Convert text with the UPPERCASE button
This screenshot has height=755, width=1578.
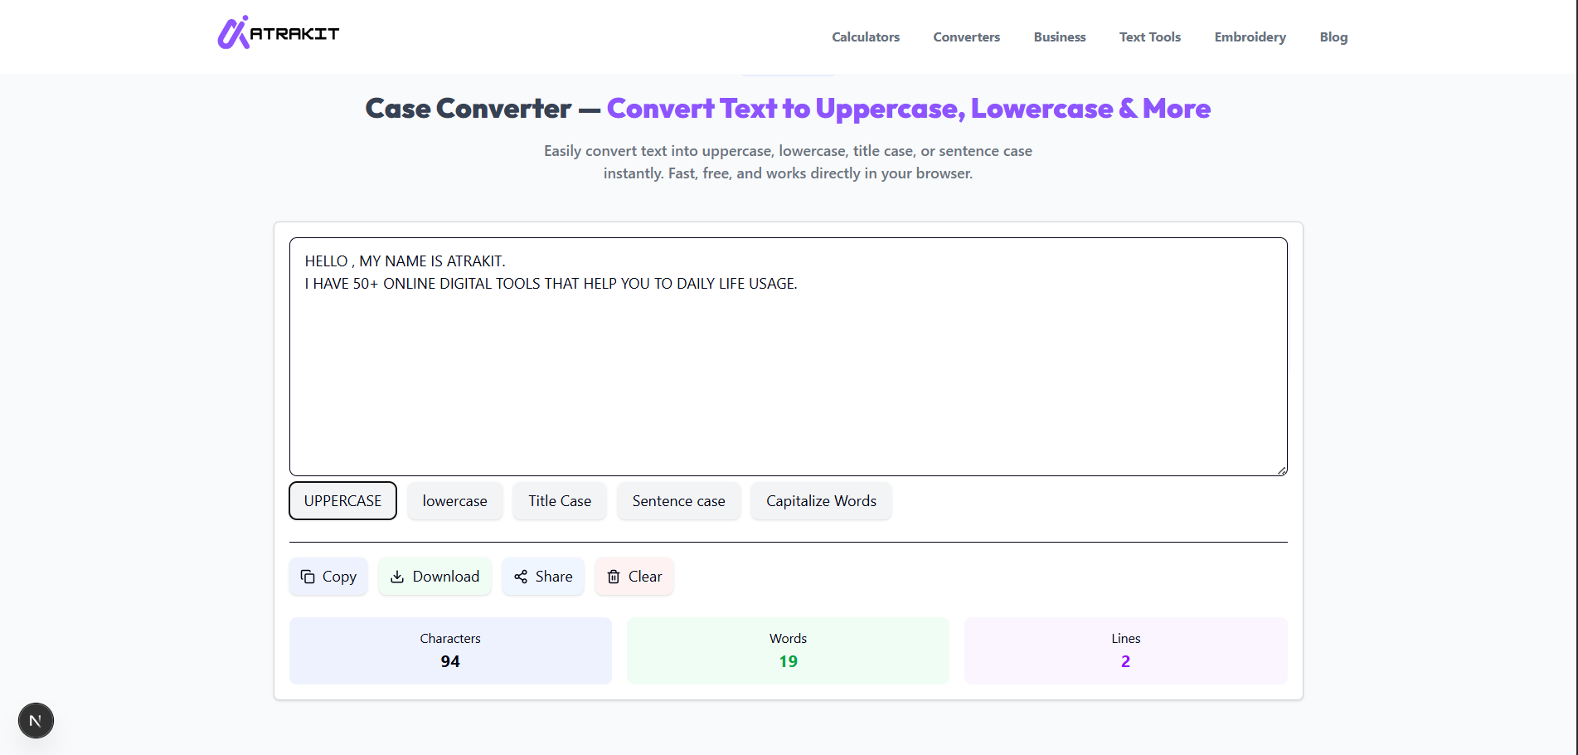tap(342, 501)
